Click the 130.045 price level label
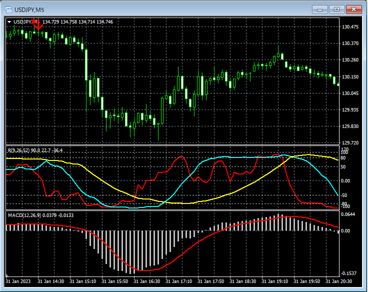This screenshot has height=292, width=368. tap(349, 93)
